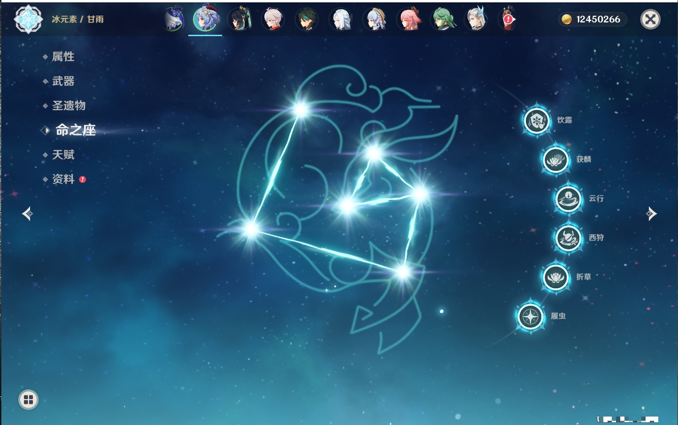Select Baizhu's green-haired portrait with glasses
The width and height of the screenshot is (678, 425).
[443, 19]
